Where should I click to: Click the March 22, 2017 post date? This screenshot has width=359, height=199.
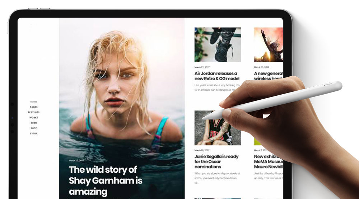202,67
